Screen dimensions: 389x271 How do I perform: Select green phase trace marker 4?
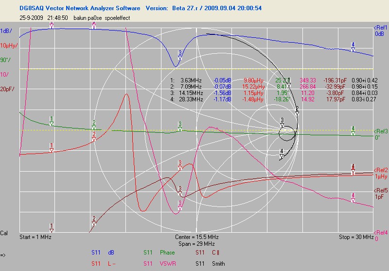point(353,130)
